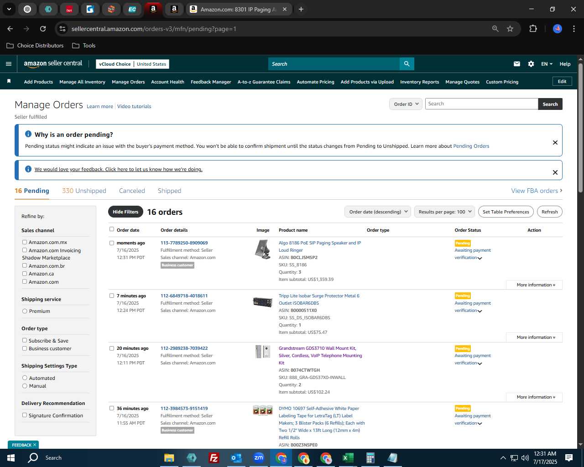This screenshot has height=467, width=584.
Task: Open the Order ID search type dropdown
Action: point(406,104)
